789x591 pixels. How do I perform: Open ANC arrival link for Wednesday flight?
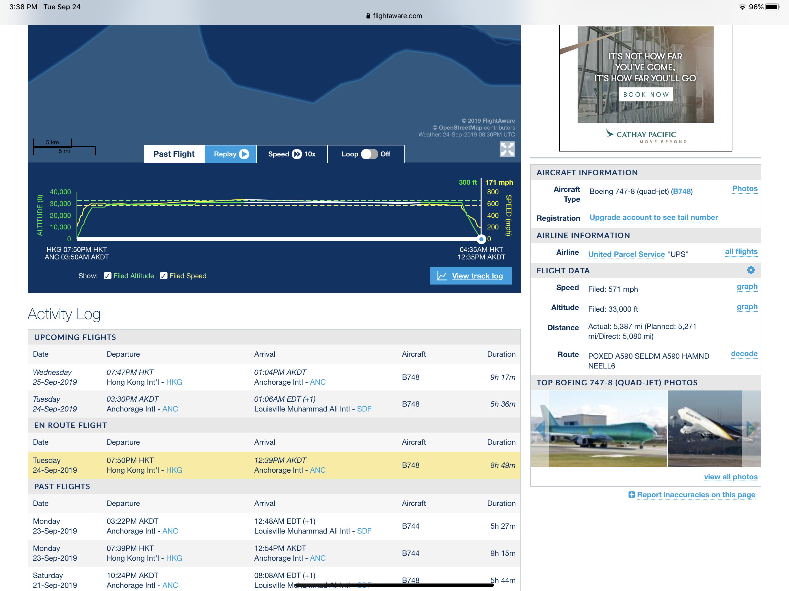tap(317, 382)
